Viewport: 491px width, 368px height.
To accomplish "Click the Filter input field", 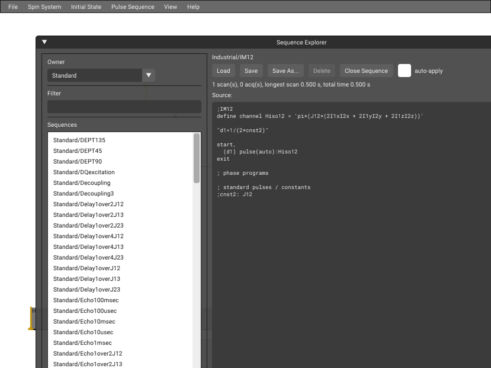I will tap(124, 107).
